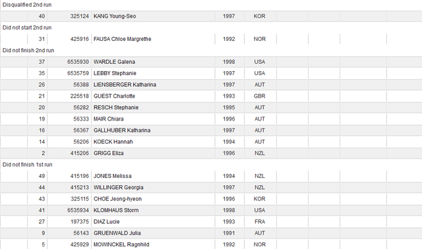422x249 pixels.
Task: Click FIS code 6535930
Action: pyautogui.click(x=78, y=62)
